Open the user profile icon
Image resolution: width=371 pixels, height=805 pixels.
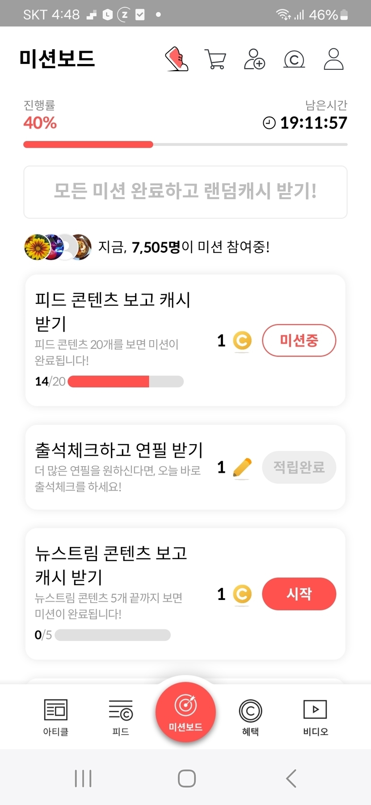pos(333,59)
